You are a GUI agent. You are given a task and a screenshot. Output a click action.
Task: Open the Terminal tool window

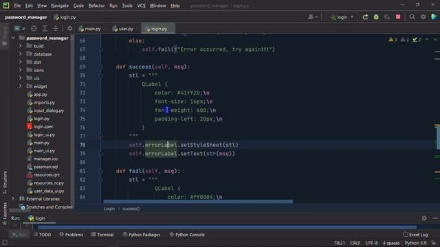[102, 235]
